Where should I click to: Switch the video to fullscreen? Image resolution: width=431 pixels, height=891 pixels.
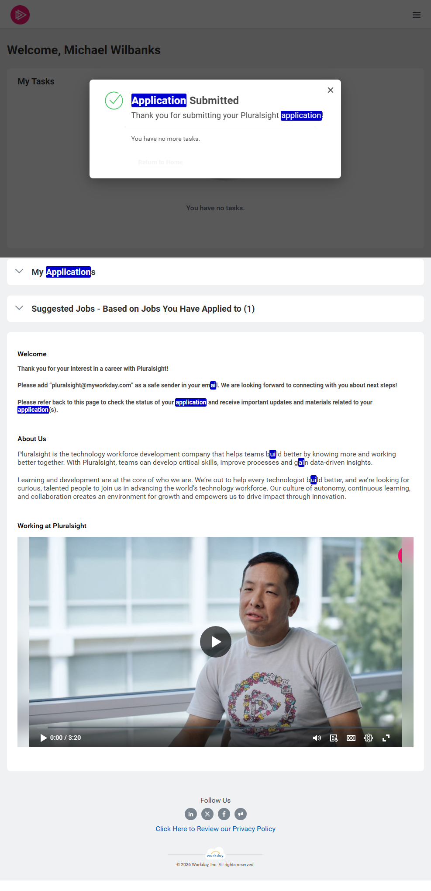click(x=386, y=738)
